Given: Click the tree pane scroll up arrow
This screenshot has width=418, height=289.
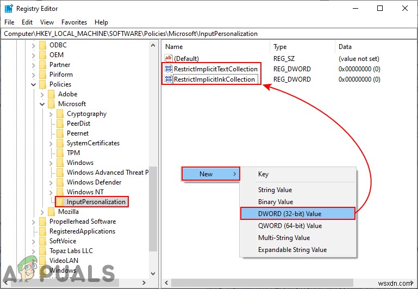Looking at the screenshot, I should pos(153,45).
